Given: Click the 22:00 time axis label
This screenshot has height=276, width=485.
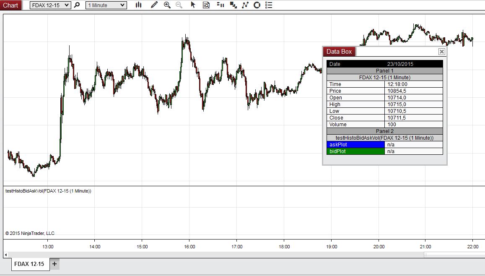Looking at the screenshot, I should [473, 247].
